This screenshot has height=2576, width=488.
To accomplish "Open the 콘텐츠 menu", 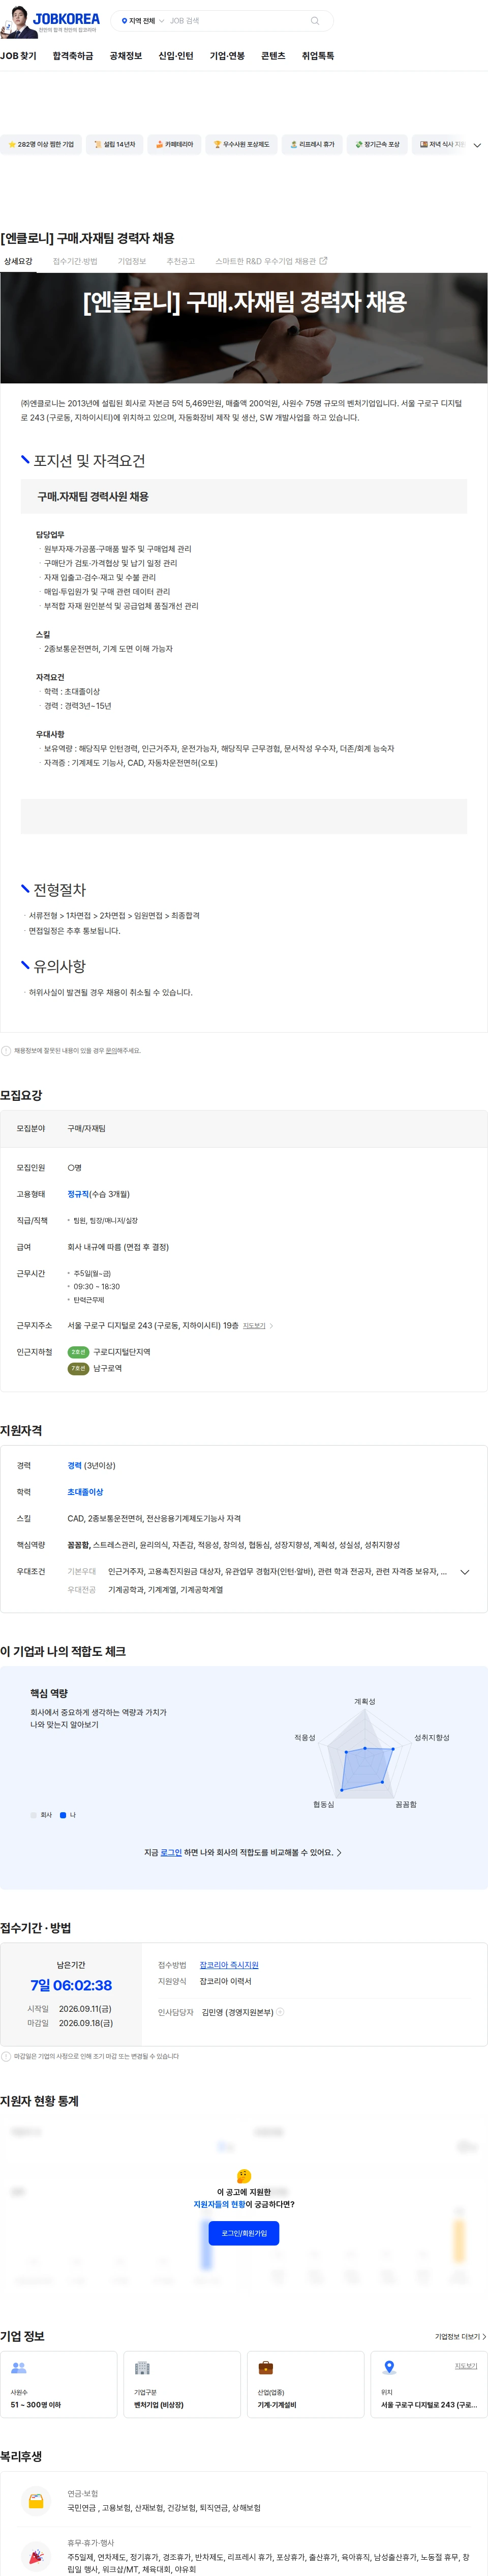I will tap(272, 56).
